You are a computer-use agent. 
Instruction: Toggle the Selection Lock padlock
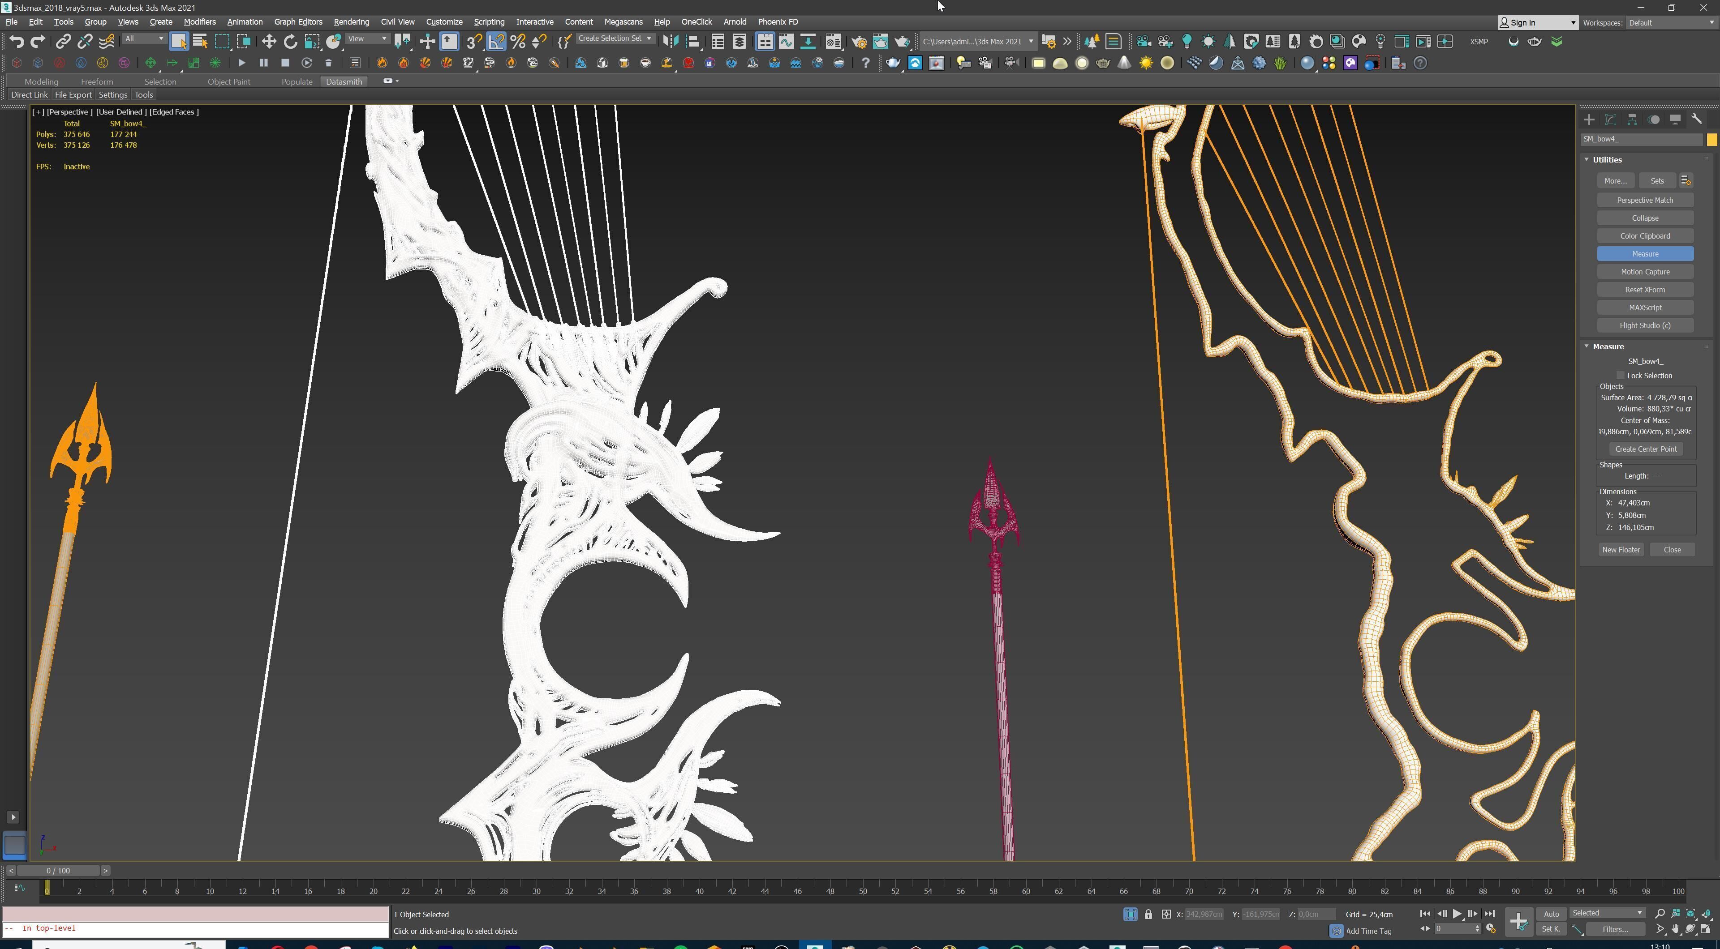coord(1148,914)
